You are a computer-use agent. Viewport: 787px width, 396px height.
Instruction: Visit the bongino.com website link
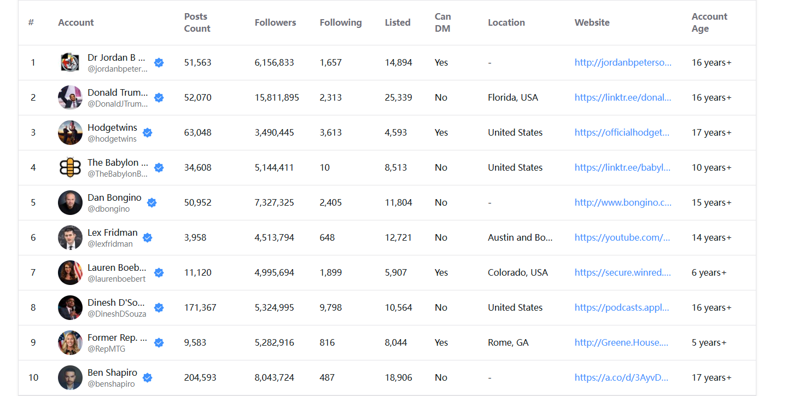pyautogui.click(x=622, y=203)
